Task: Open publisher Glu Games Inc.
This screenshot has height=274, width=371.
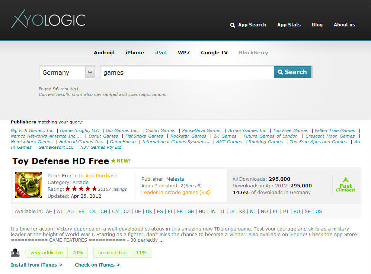Action: point(122,130)
